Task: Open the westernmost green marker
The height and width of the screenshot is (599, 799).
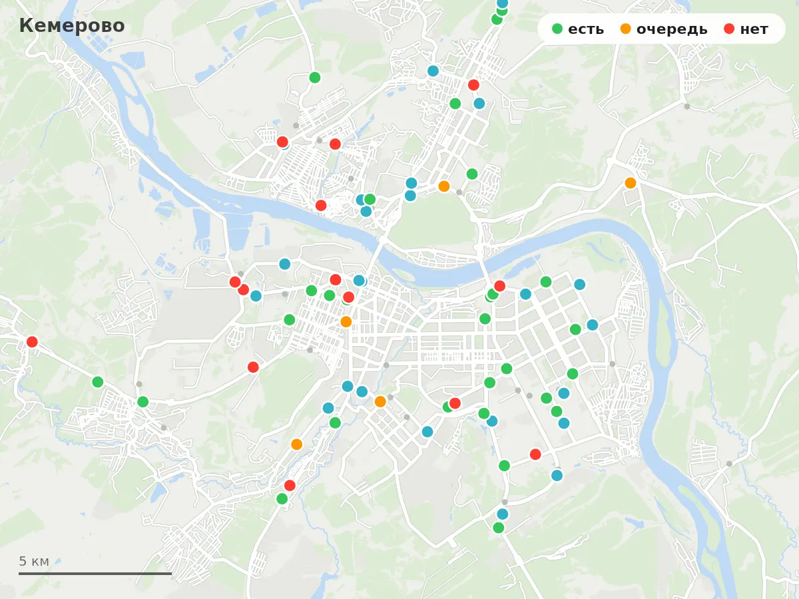Action: (x=98, y=382)
